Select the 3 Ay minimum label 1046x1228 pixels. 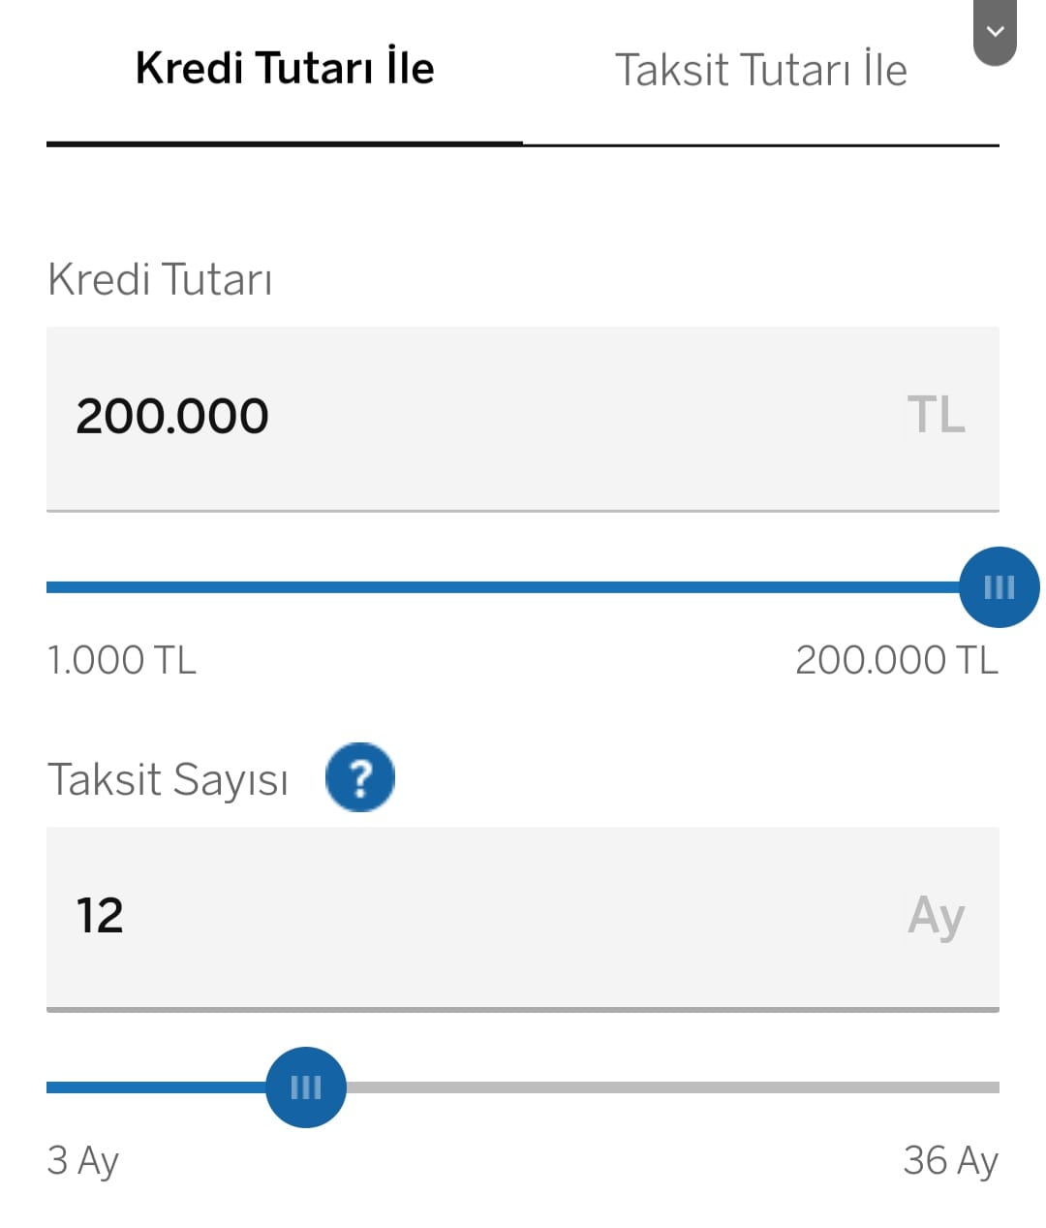(83, 1160)
